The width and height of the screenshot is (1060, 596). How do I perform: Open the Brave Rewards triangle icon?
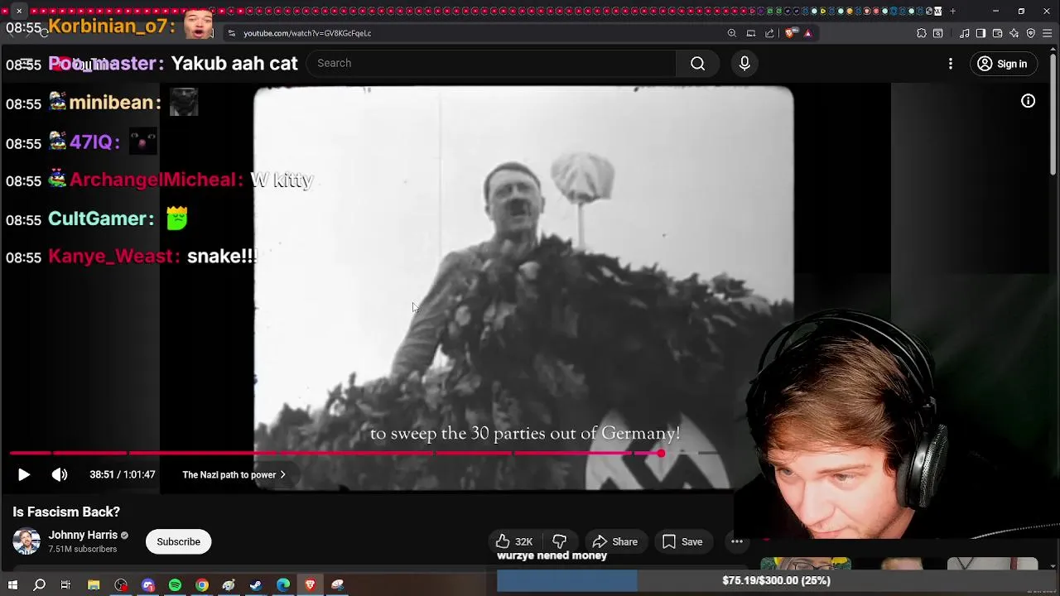pyautogui.click(x=807, y=33)
